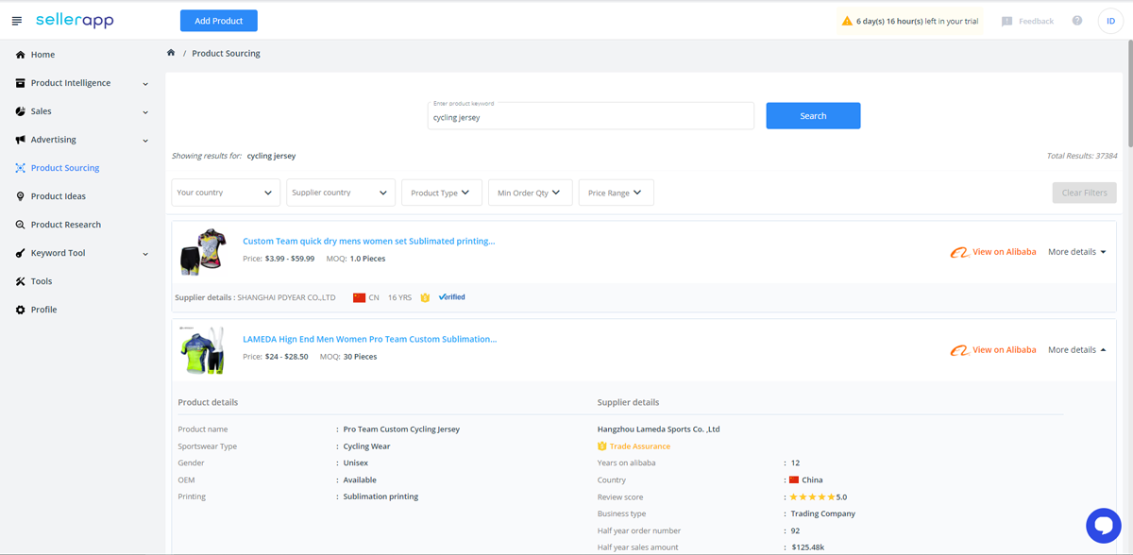Click Alibaba logo in Custom Team row
1133x555 pixels.
click(959, 252)
